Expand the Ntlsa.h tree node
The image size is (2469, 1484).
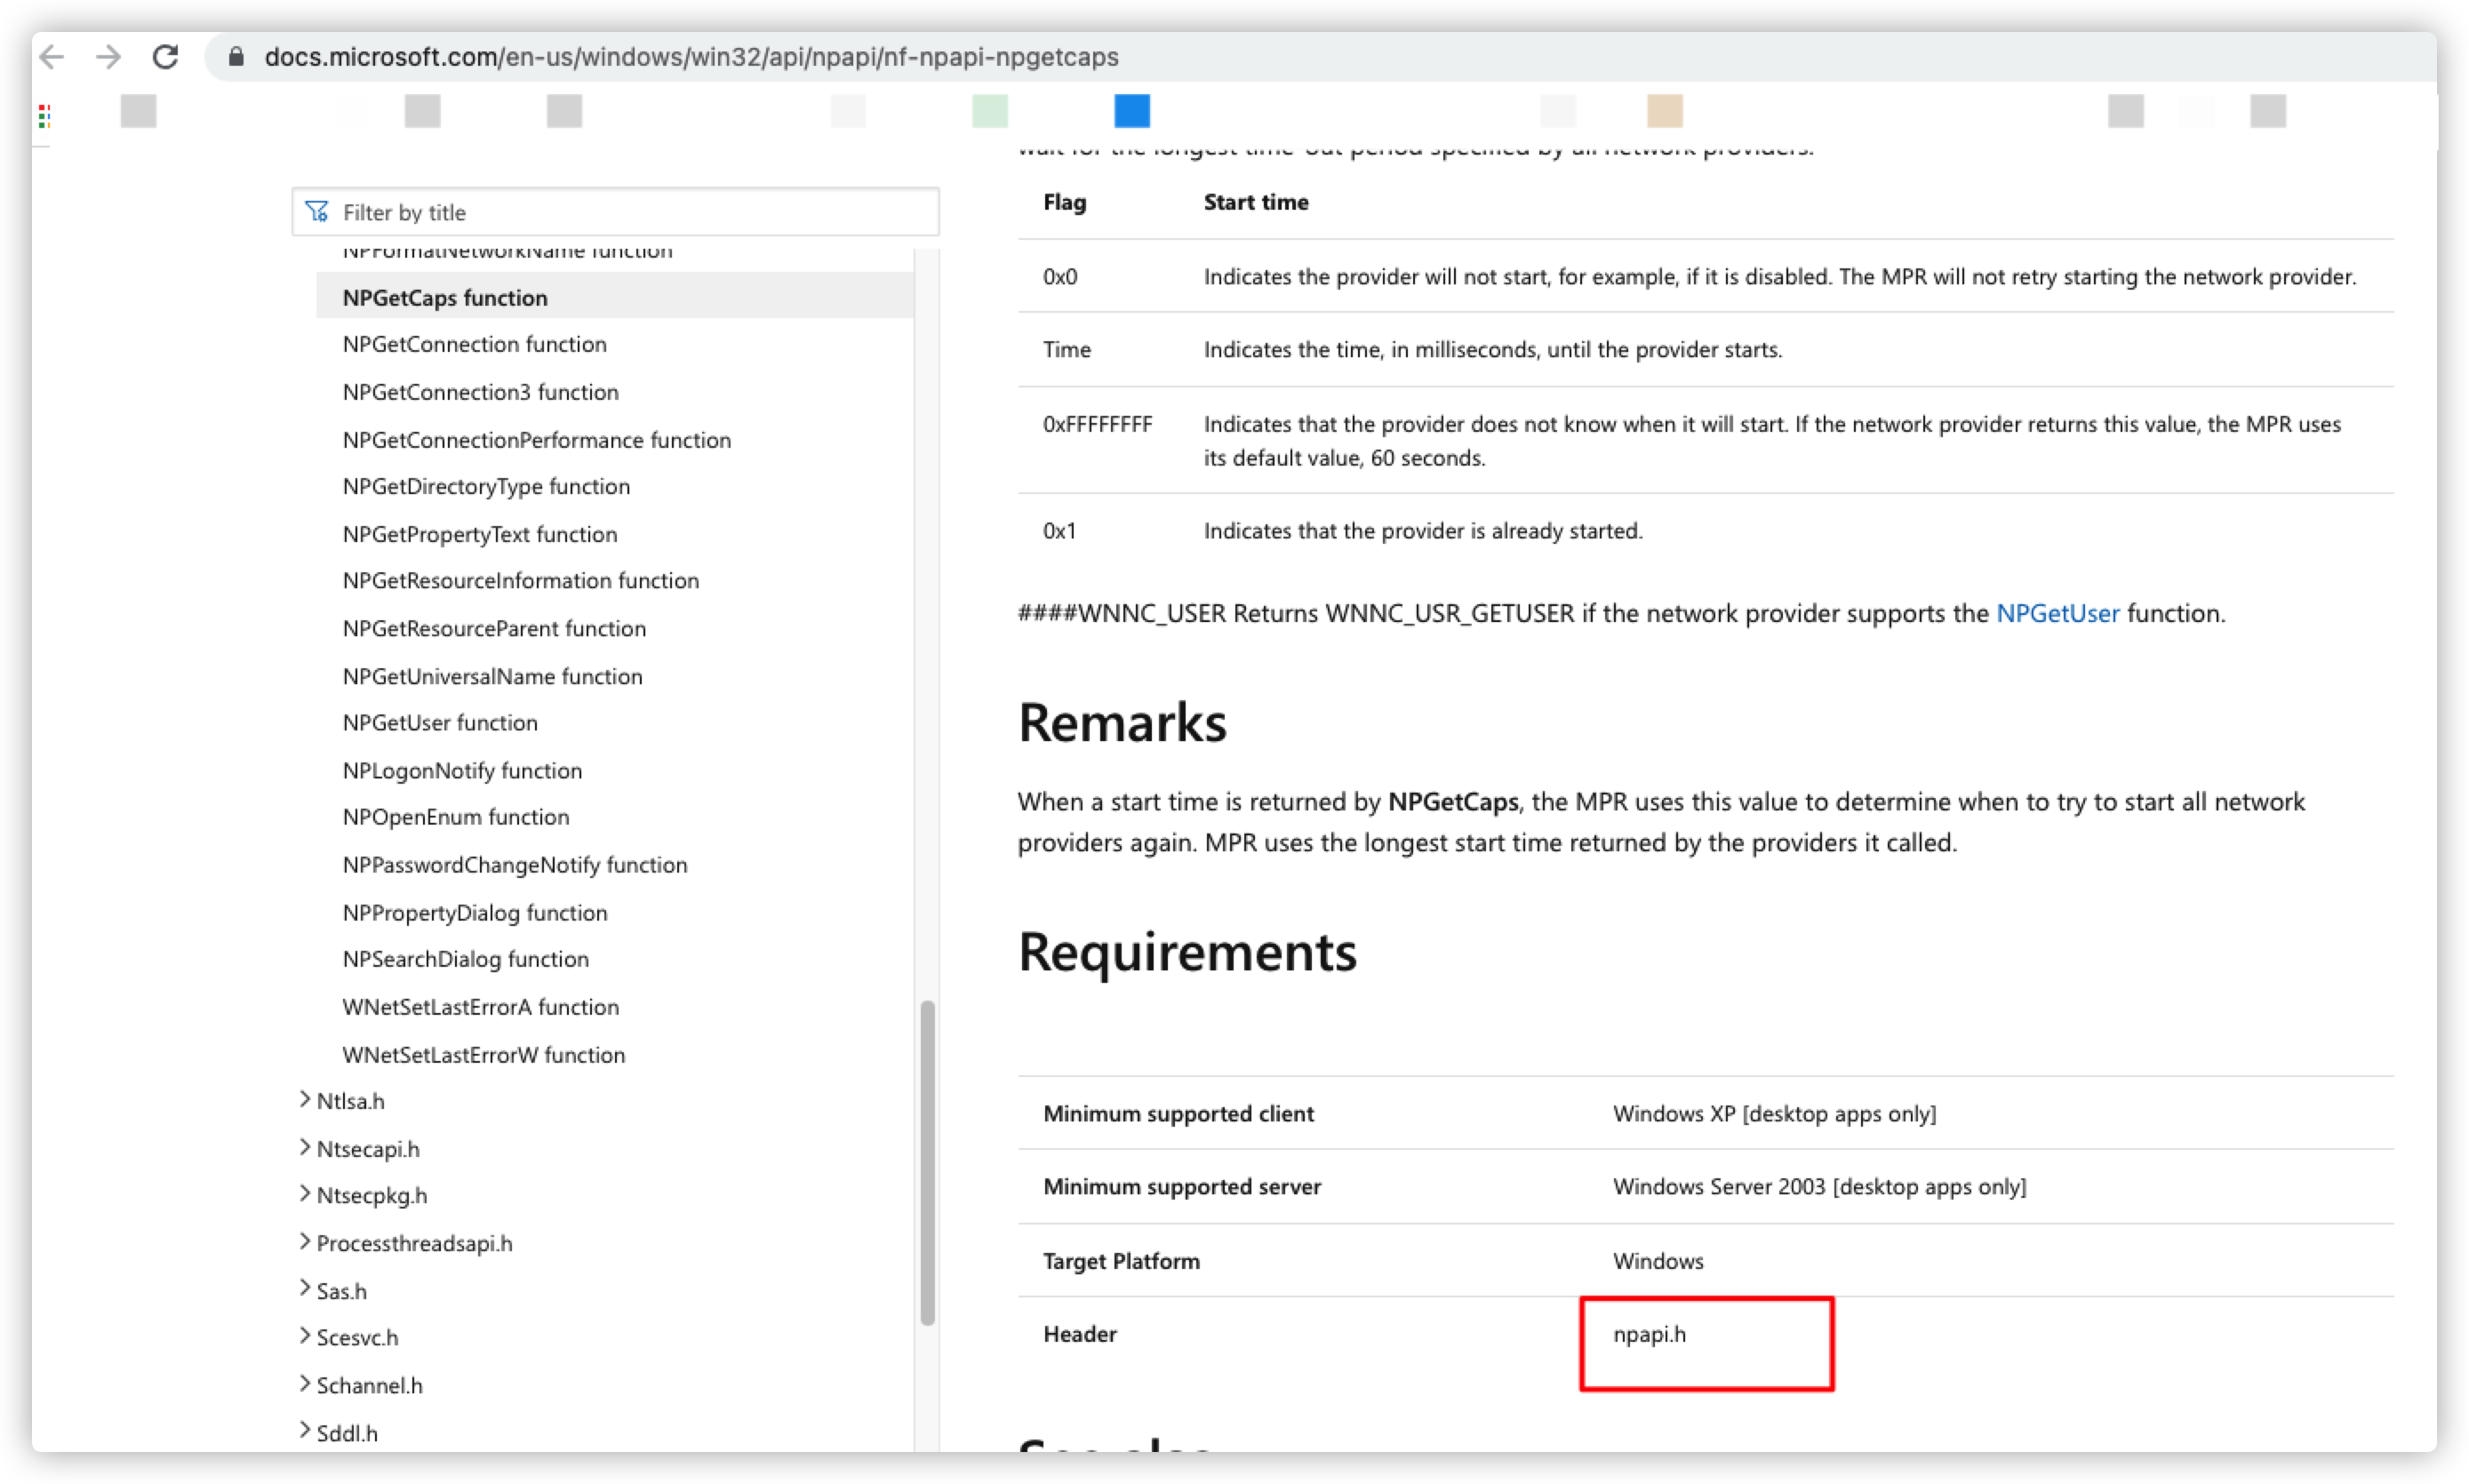pos(304,1099)
